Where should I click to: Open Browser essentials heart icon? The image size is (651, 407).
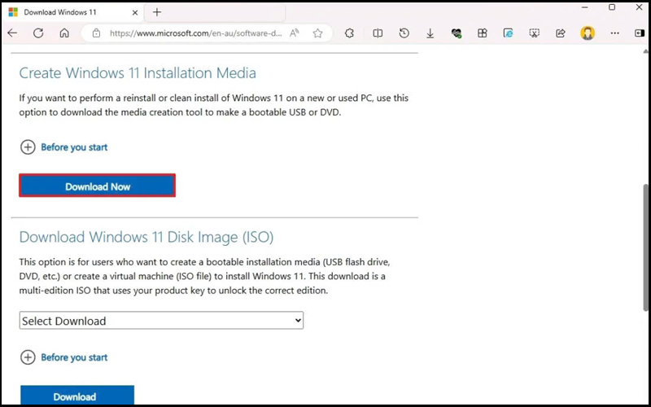pyautogui.click(x=457, y=33)
